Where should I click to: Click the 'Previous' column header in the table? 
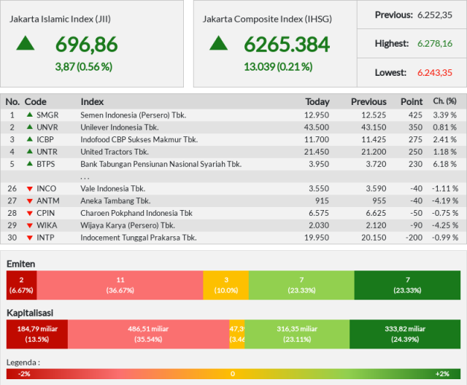click(x=368, y=102)
